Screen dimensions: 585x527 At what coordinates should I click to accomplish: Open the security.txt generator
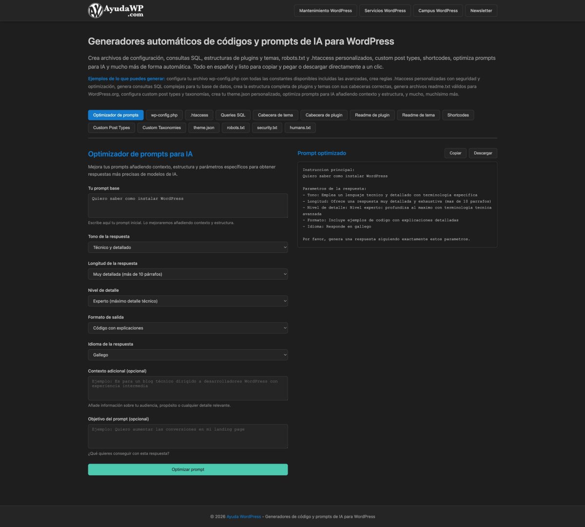click(267, 128)
